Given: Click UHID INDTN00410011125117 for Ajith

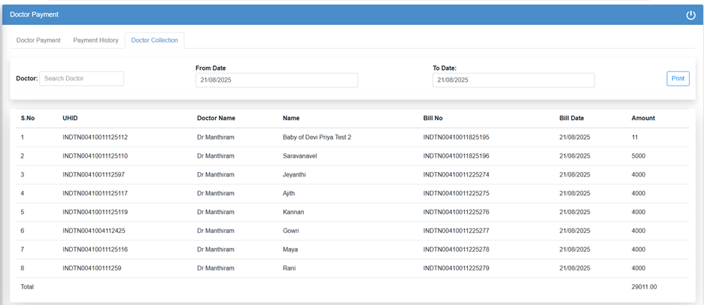Looking at the screenshot, I should click(x=95, y=194).
